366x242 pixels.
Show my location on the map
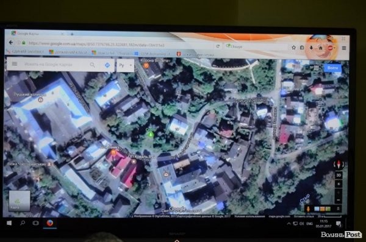(x=339, y=184)
